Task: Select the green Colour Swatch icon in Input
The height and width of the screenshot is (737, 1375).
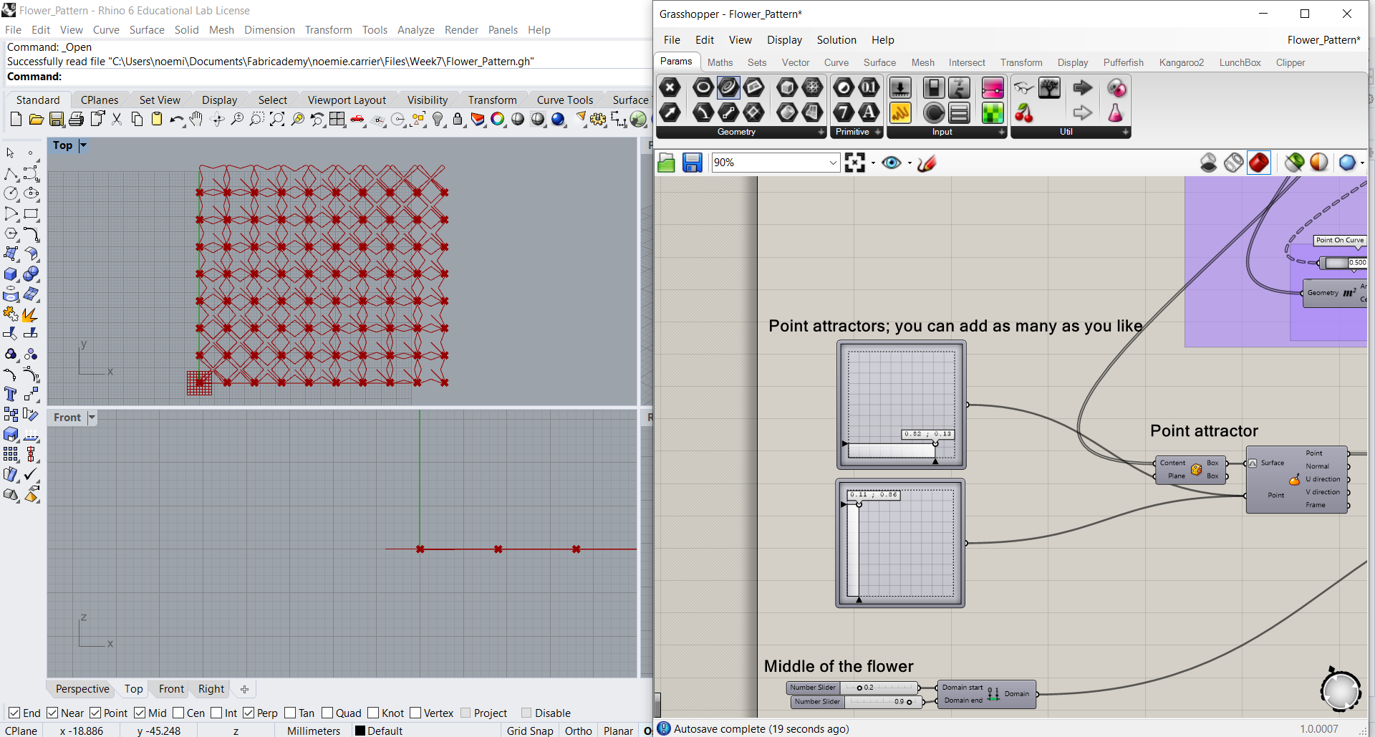Action: (993, 112)
